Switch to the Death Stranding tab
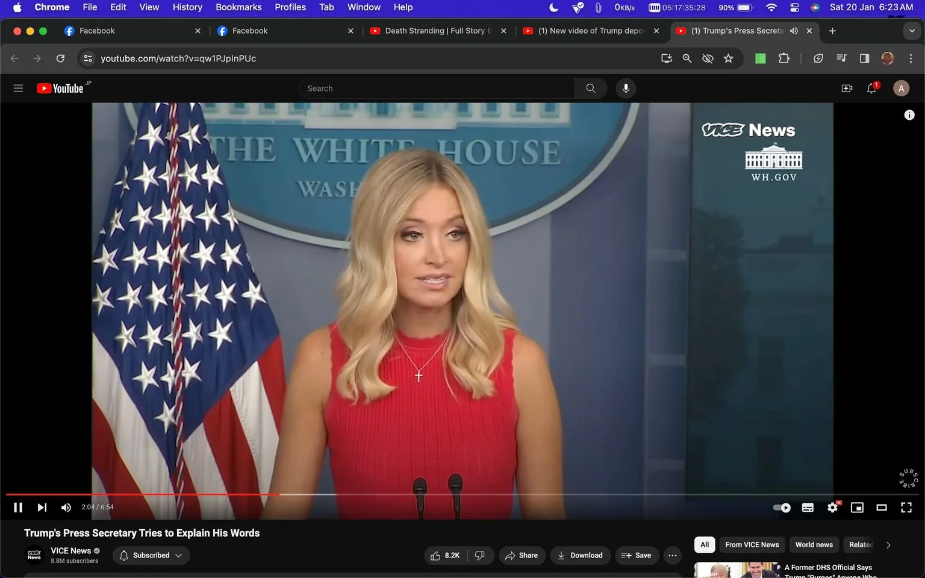This screenshot has width=925, height=578. tap(438, 31)
